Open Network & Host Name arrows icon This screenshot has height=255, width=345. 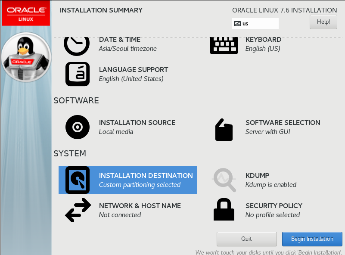pos(78,210)
